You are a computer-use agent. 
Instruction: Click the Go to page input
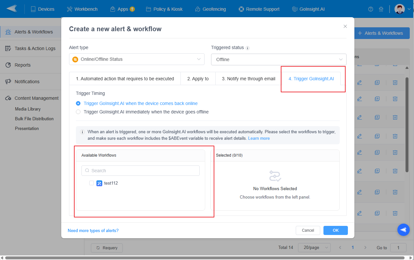click(398, 248)
